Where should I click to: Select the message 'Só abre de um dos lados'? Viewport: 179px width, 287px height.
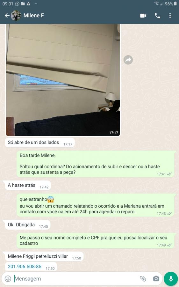[40, 143]
